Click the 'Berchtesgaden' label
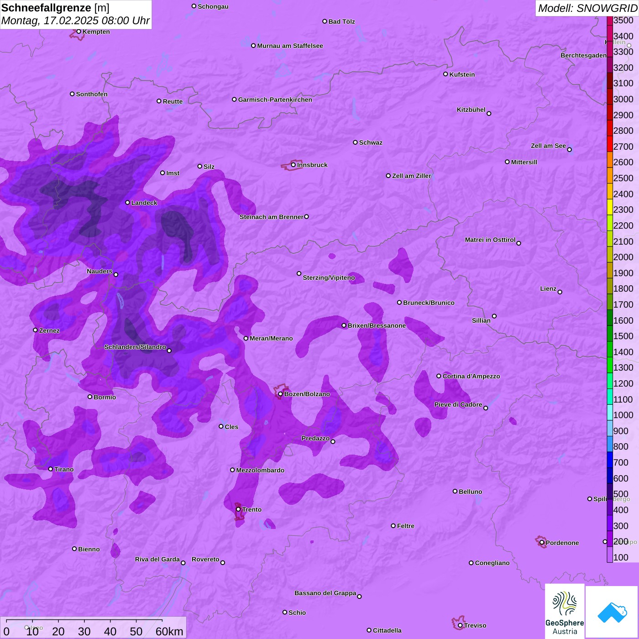The height and width of the screenshot is (639, 639). point(584,55)
